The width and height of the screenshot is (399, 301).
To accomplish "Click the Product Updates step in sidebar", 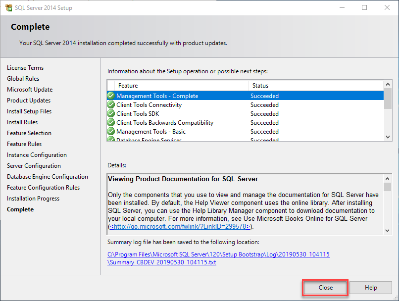I will [x=29, y=100].
